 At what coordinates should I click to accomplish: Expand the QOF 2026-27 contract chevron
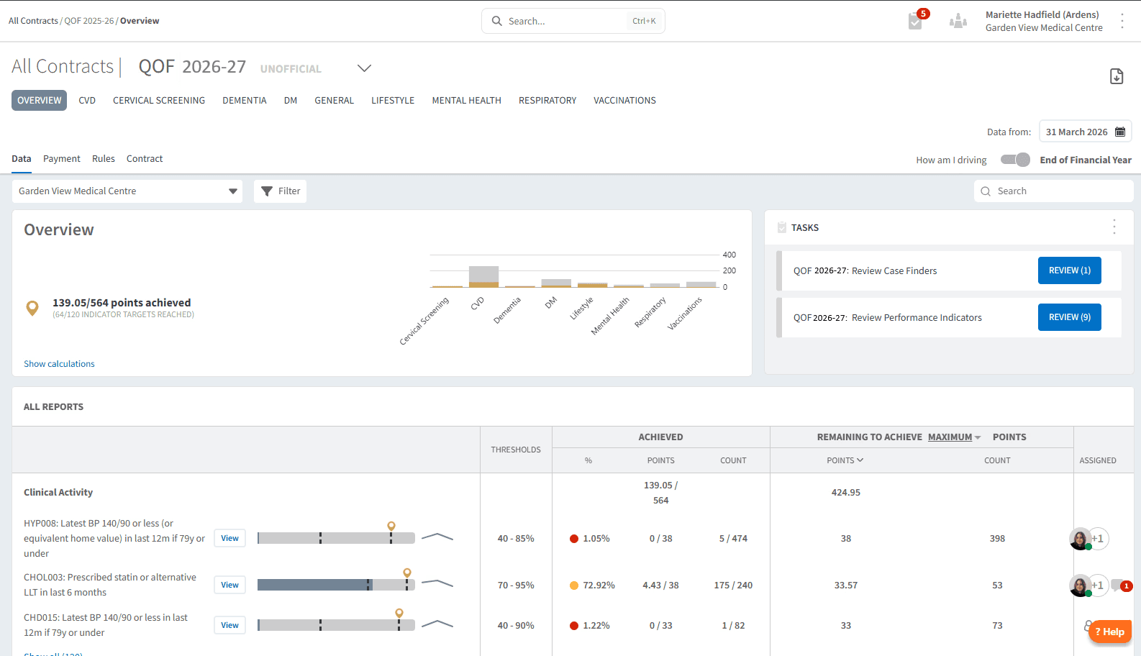point(365,68)
